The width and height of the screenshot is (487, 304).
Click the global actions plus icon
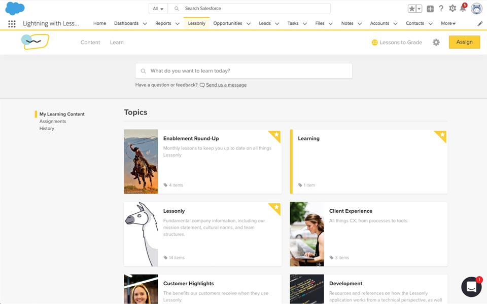(430, 9)
